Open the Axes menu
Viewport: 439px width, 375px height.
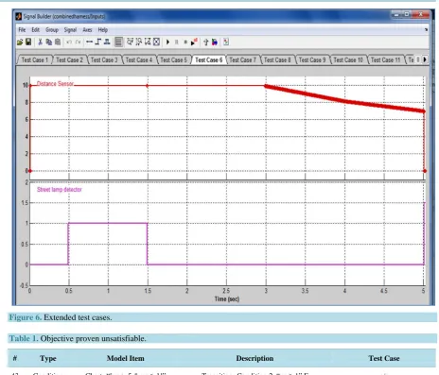87,30
